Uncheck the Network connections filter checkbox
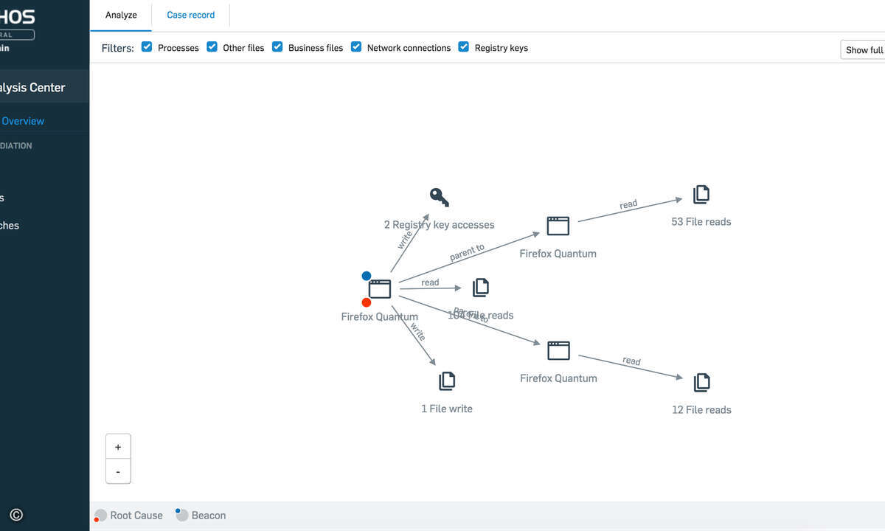 (x=356, y=46)
